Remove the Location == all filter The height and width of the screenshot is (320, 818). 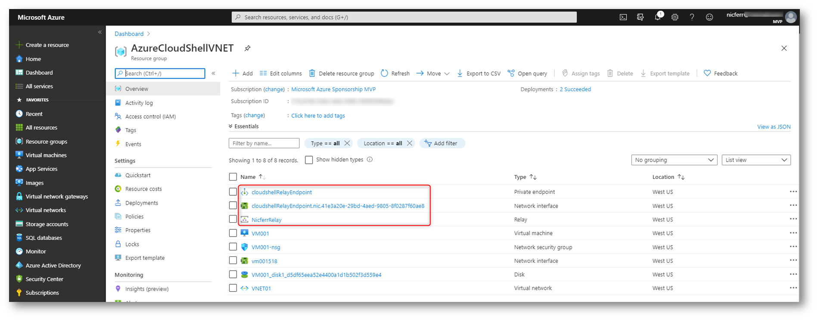pos(410,143)
